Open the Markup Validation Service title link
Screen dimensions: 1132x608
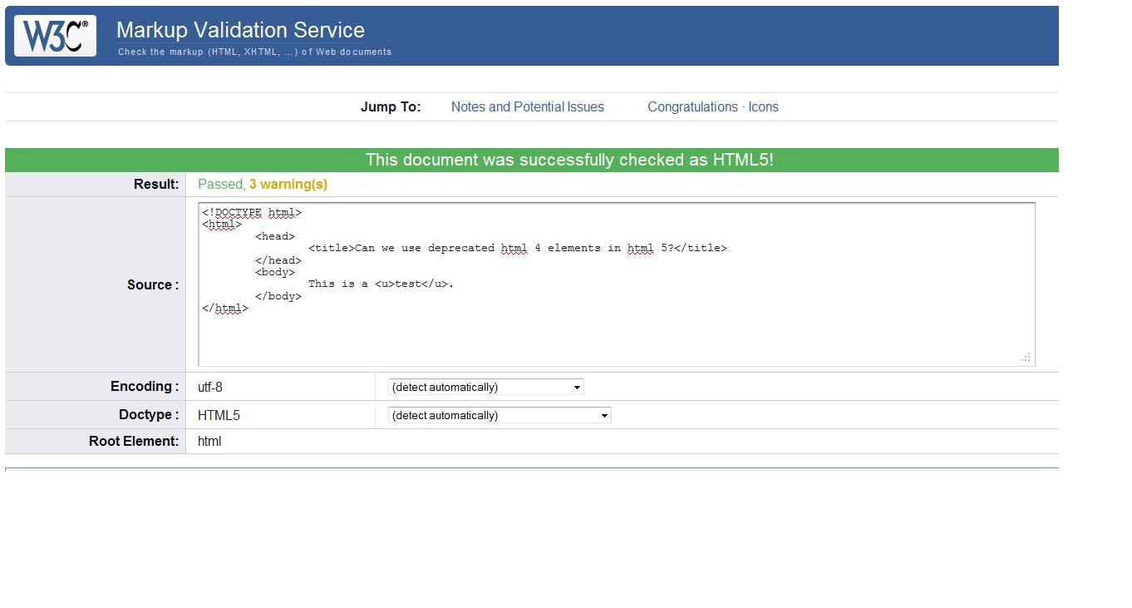[x=240, y=30]
